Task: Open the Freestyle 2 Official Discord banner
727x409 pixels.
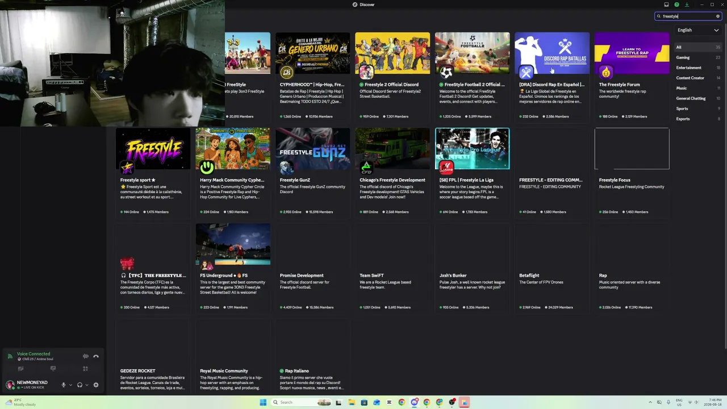Action: coord(392,53)
